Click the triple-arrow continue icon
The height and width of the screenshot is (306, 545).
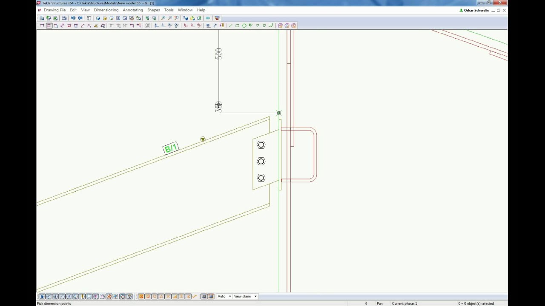tap(208, 18)
